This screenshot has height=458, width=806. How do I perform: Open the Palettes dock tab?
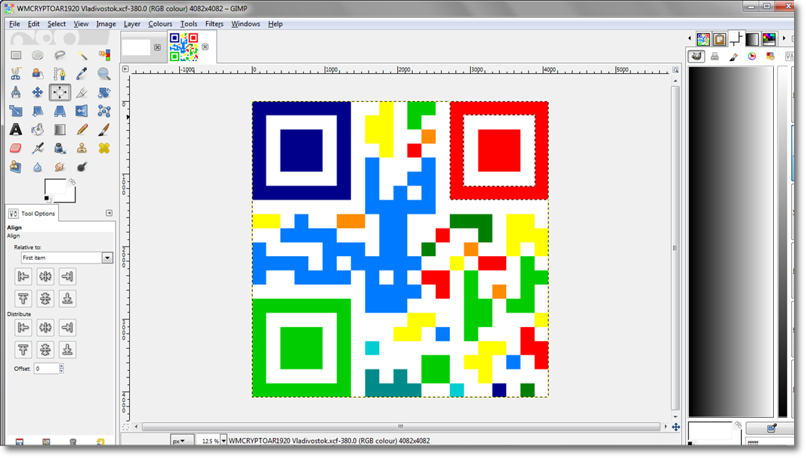(769, 39)
